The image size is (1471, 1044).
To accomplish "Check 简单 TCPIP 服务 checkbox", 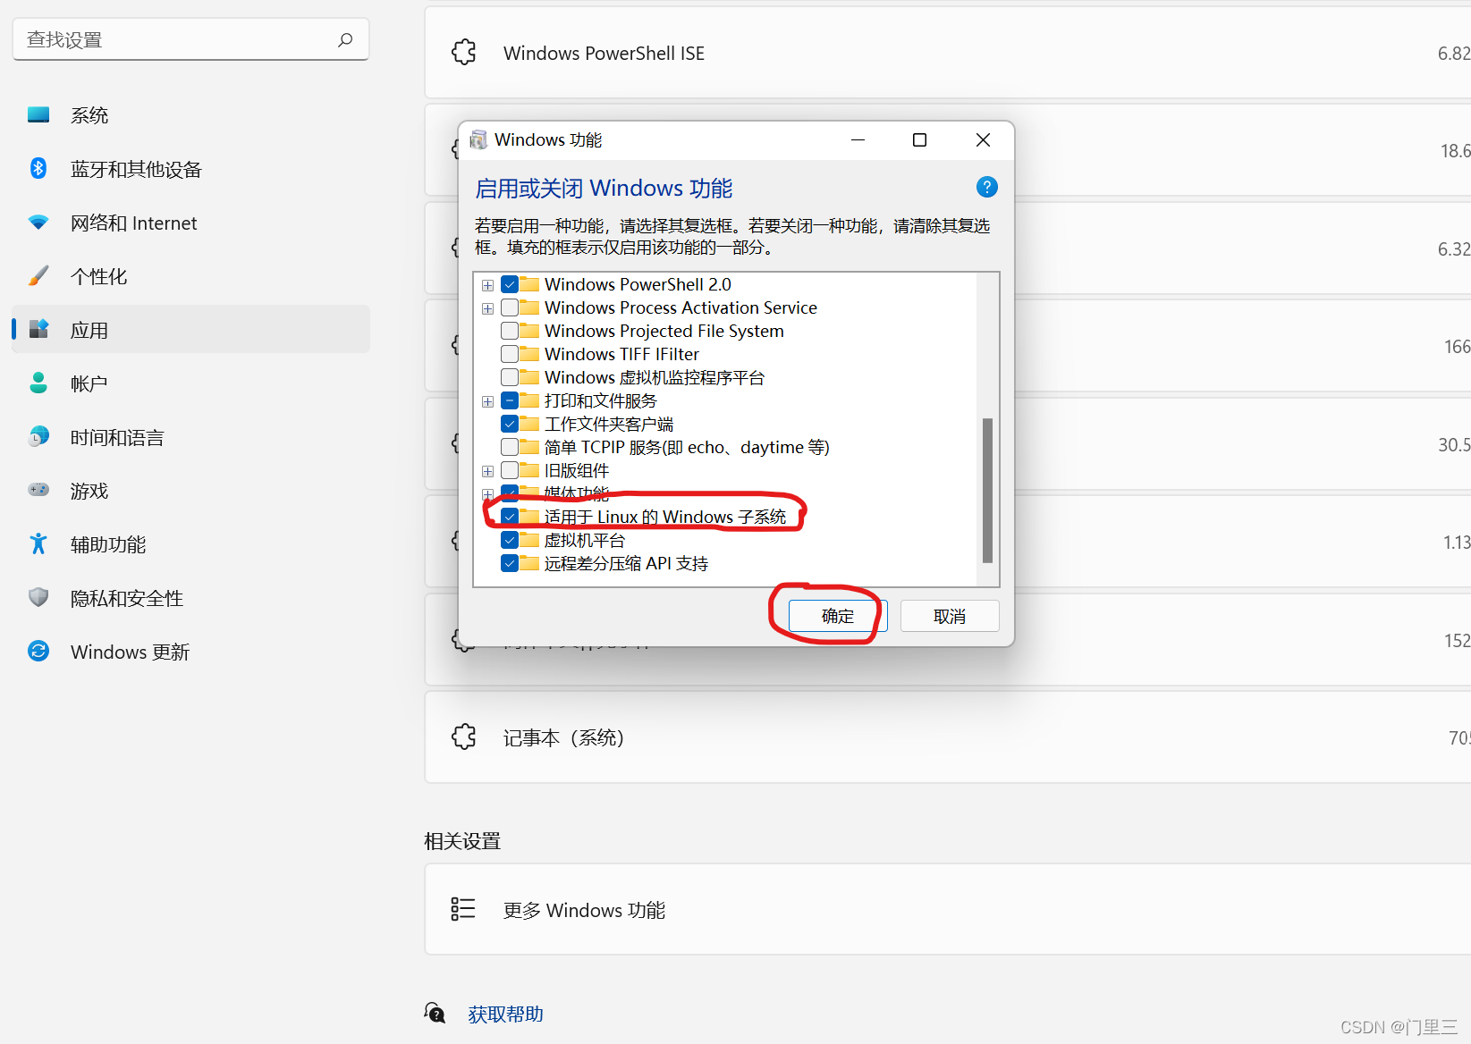I will [x=510, y=447].
